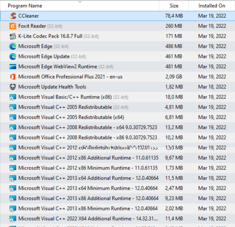The height and width of the screenshot is (227, 235).
Task: Click the Visual Basic/C++ Runtime (x86) icon
Action: (13, 97)
